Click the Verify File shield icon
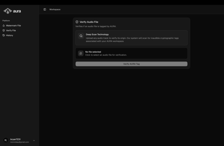Image resolution: width=224 pixels, height=146 pixels. coord(4,31)
